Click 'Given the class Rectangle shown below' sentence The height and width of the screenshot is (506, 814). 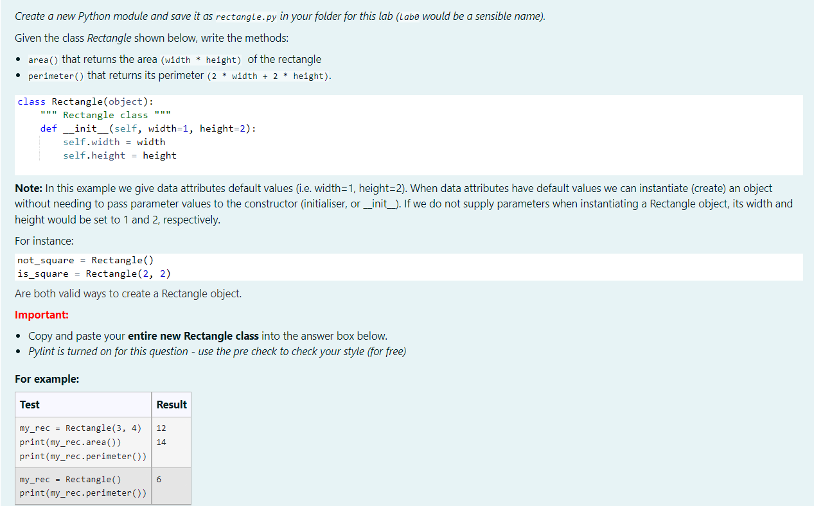point(152,38)
